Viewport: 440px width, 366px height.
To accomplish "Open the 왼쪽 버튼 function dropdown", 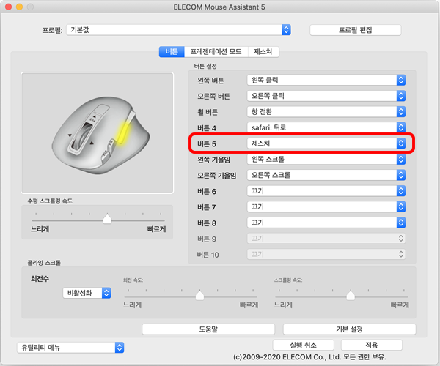I will tap(326, 81).
